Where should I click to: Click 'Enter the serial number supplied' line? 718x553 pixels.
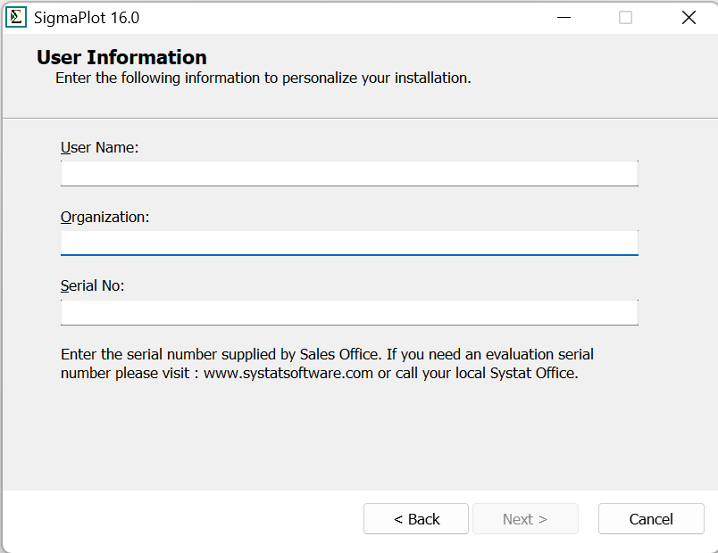pyautogui.click(x=327, y=354)
